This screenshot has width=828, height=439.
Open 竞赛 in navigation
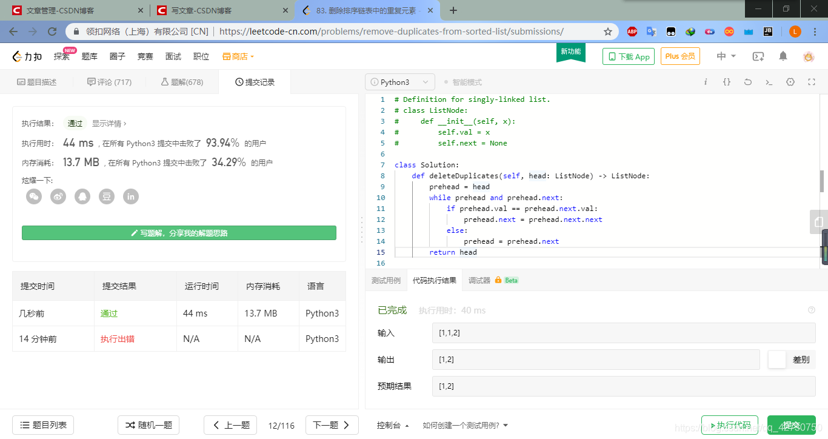point(145,56)
